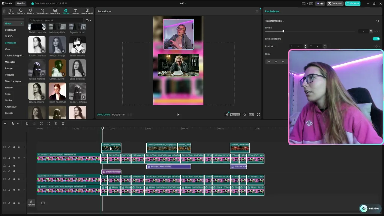Click the Escala slider handle
The height and width of the screenshot is (216, 384).
point(283,31)
